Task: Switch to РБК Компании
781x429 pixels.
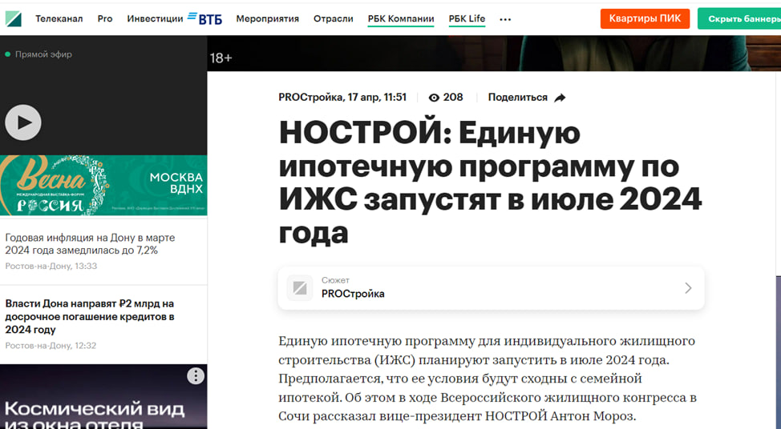Action: coord(401,19)
